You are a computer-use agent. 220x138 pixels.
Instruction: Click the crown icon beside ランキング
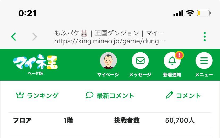(x=20, y=95)
